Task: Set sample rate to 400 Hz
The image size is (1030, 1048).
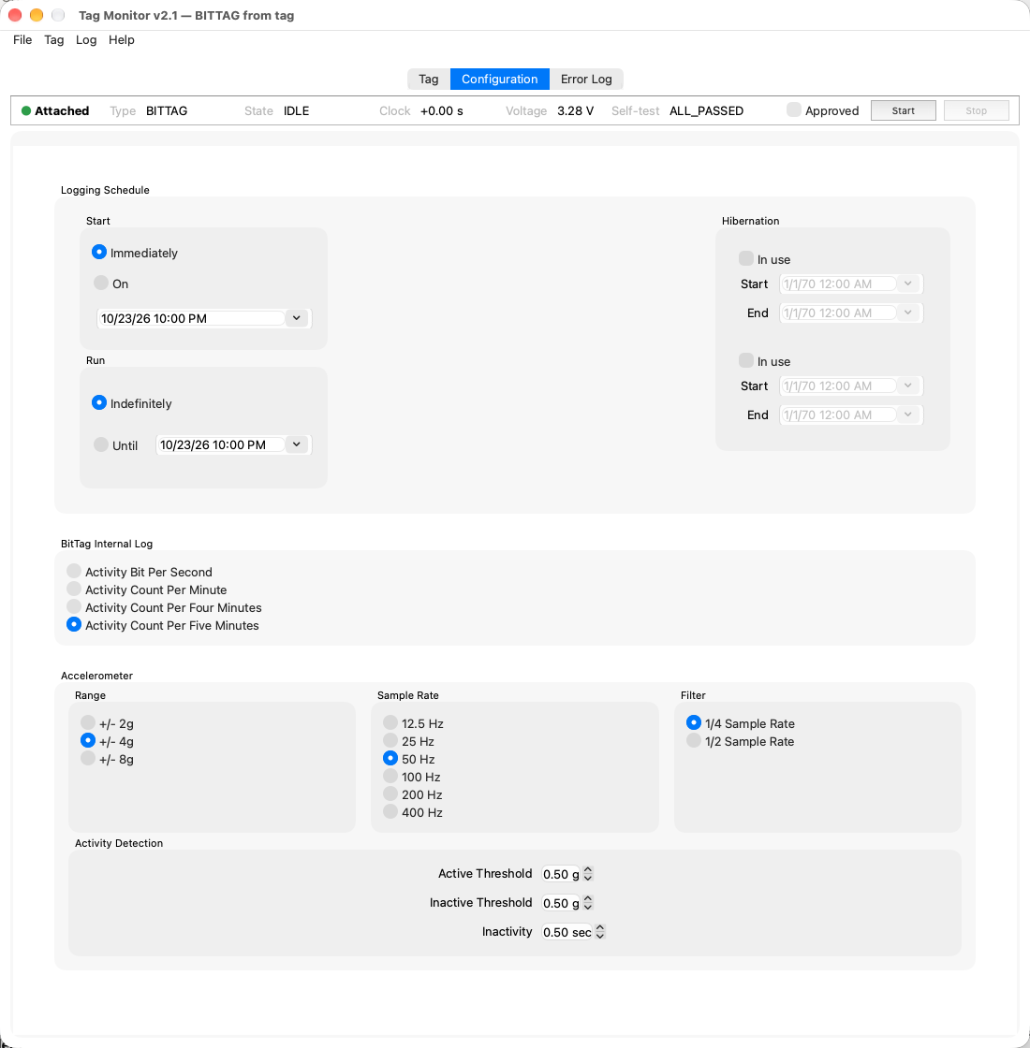Action: point(390,811)
